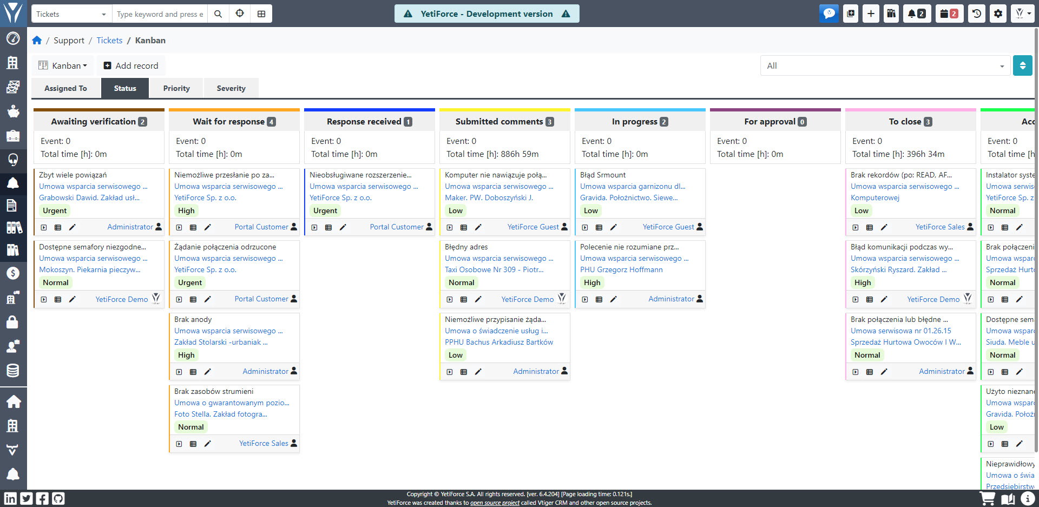
Task: Open quick preview of 'Brak anody' ticket
Action: [x=179, y=372]
